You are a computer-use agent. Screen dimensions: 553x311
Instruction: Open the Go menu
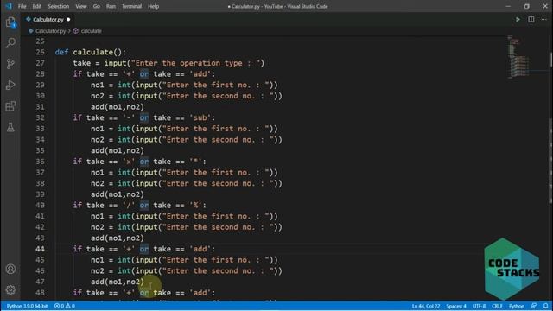click(96, 6)
